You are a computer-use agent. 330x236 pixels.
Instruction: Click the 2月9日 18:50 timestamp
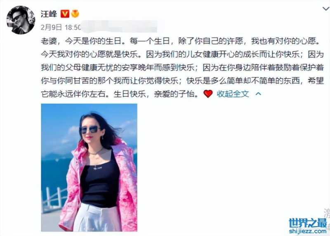(x=61, y=27)
